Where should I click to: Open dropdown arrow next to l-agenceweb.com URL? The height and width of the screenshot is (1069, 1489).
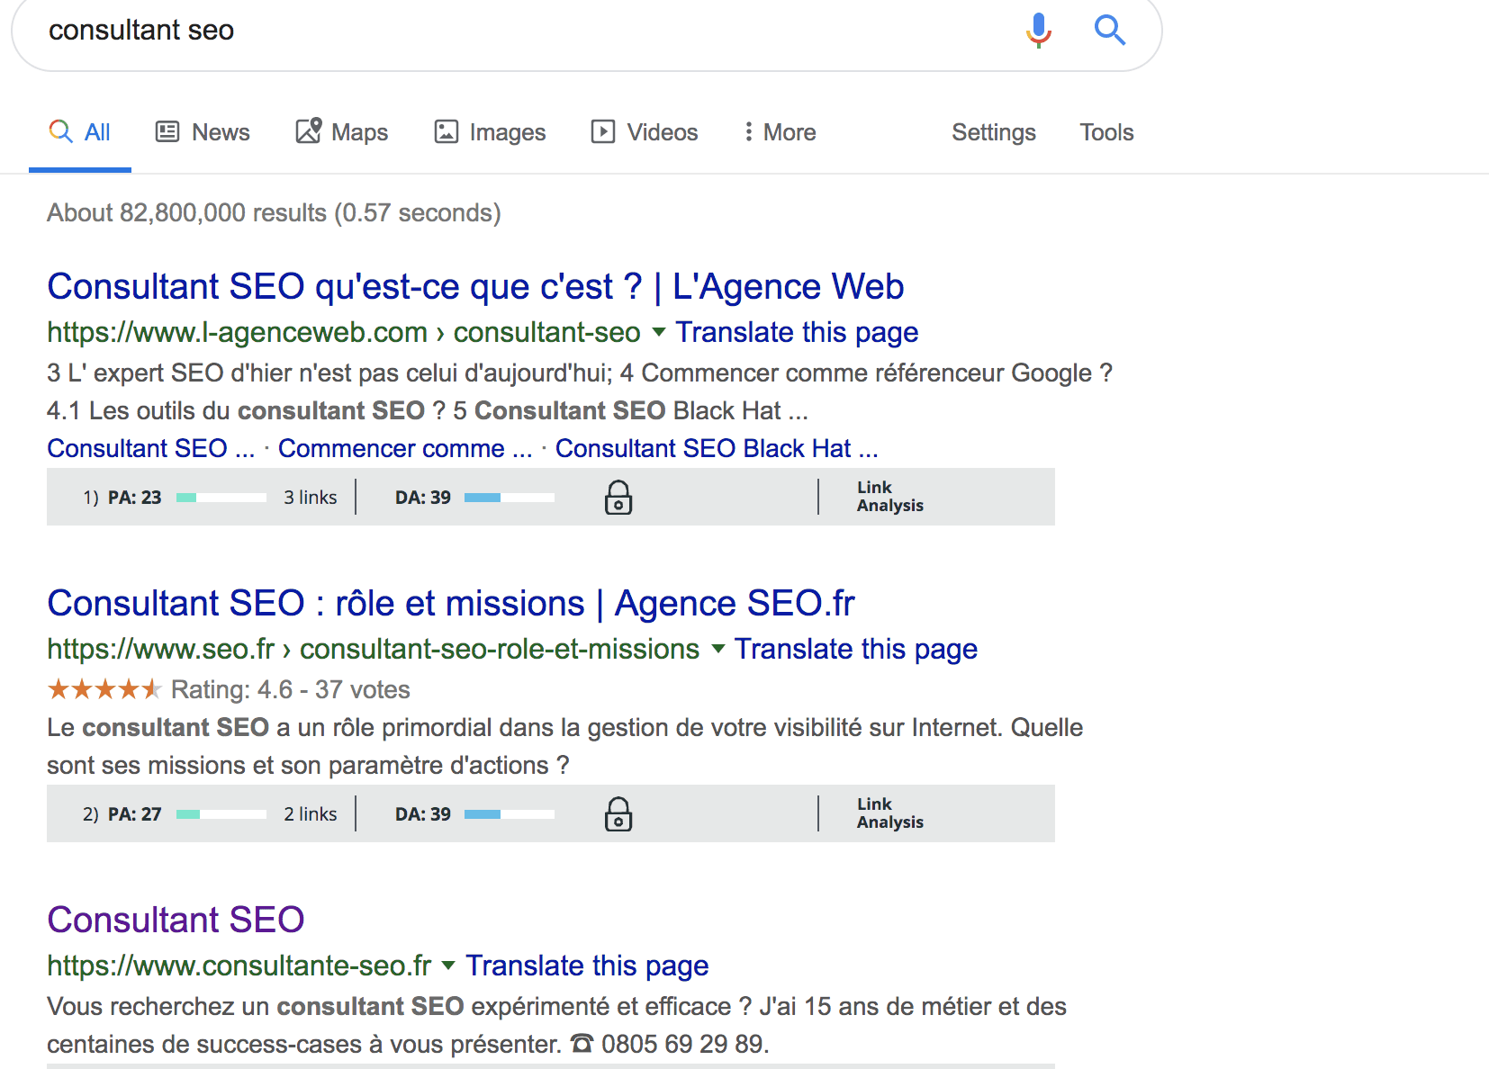coord(660,333)
